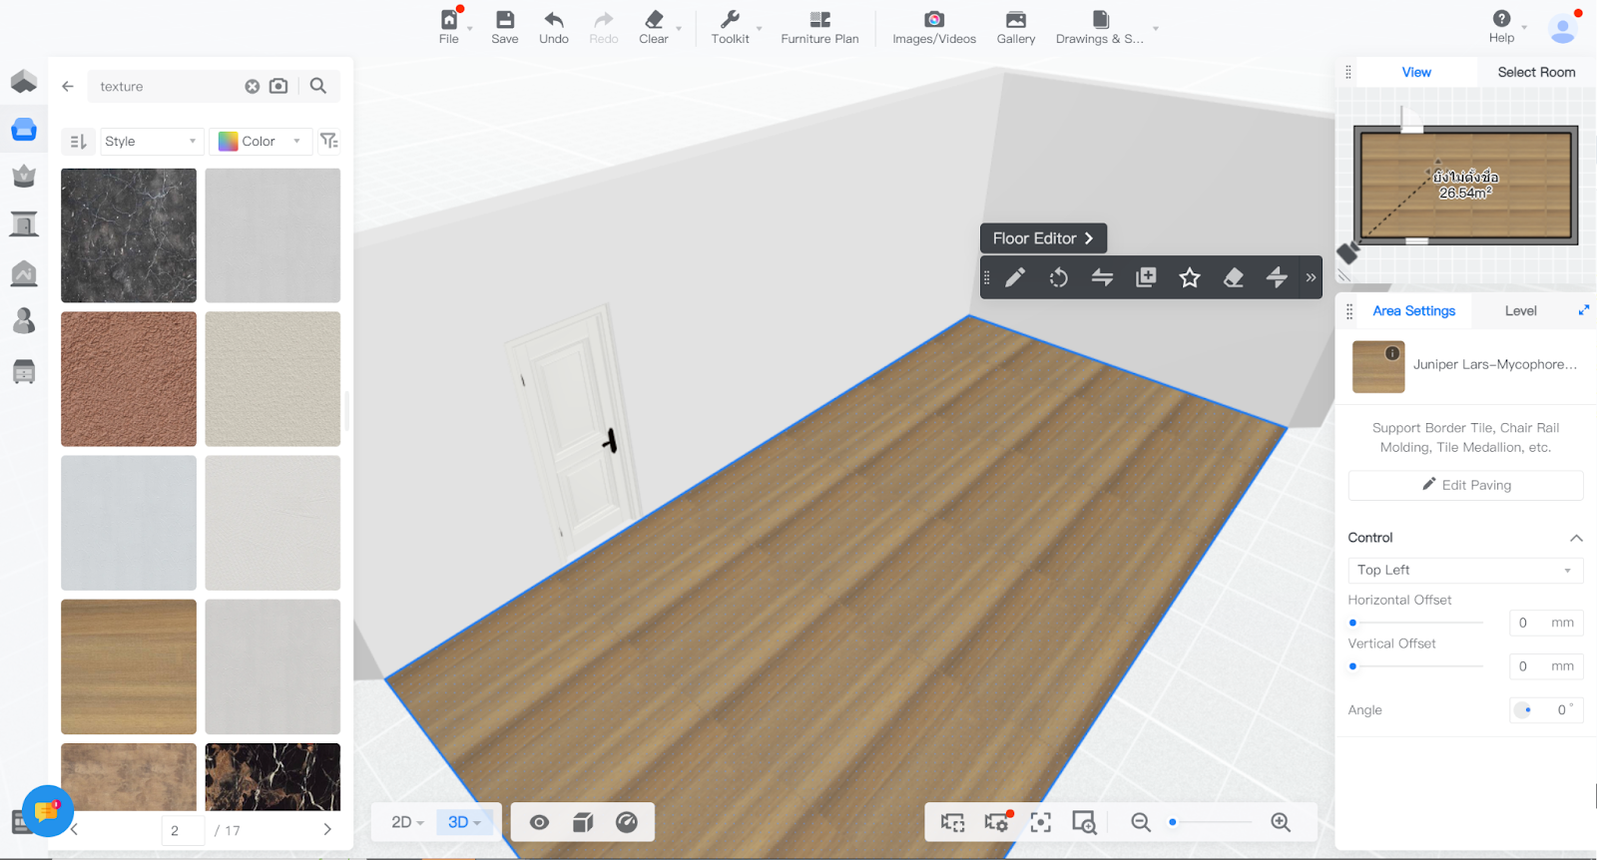Open the Style filter dropdown

(x=152, y=142)
